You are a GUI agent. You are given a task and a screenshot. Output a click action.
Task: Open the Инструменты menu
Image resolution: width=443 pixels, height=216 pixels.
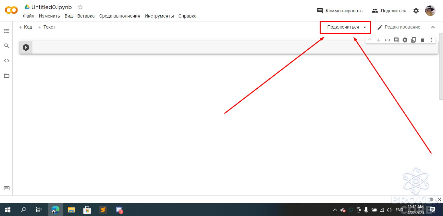159,16
